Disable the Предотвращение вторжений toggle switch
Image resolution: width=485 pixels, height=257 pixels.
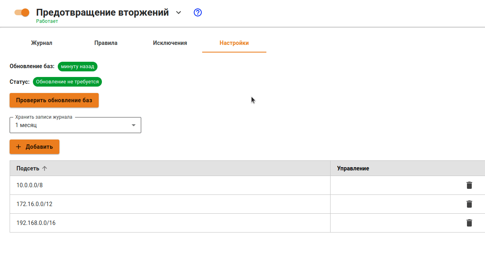(22, 12)
